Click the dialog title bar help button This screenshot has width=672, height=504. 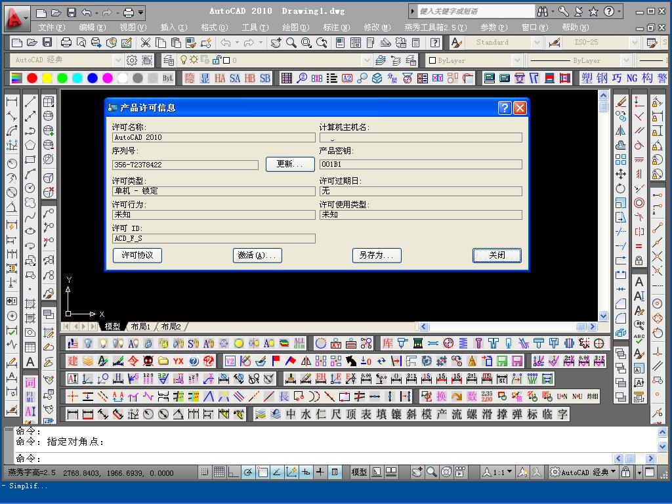coord(505,108)
